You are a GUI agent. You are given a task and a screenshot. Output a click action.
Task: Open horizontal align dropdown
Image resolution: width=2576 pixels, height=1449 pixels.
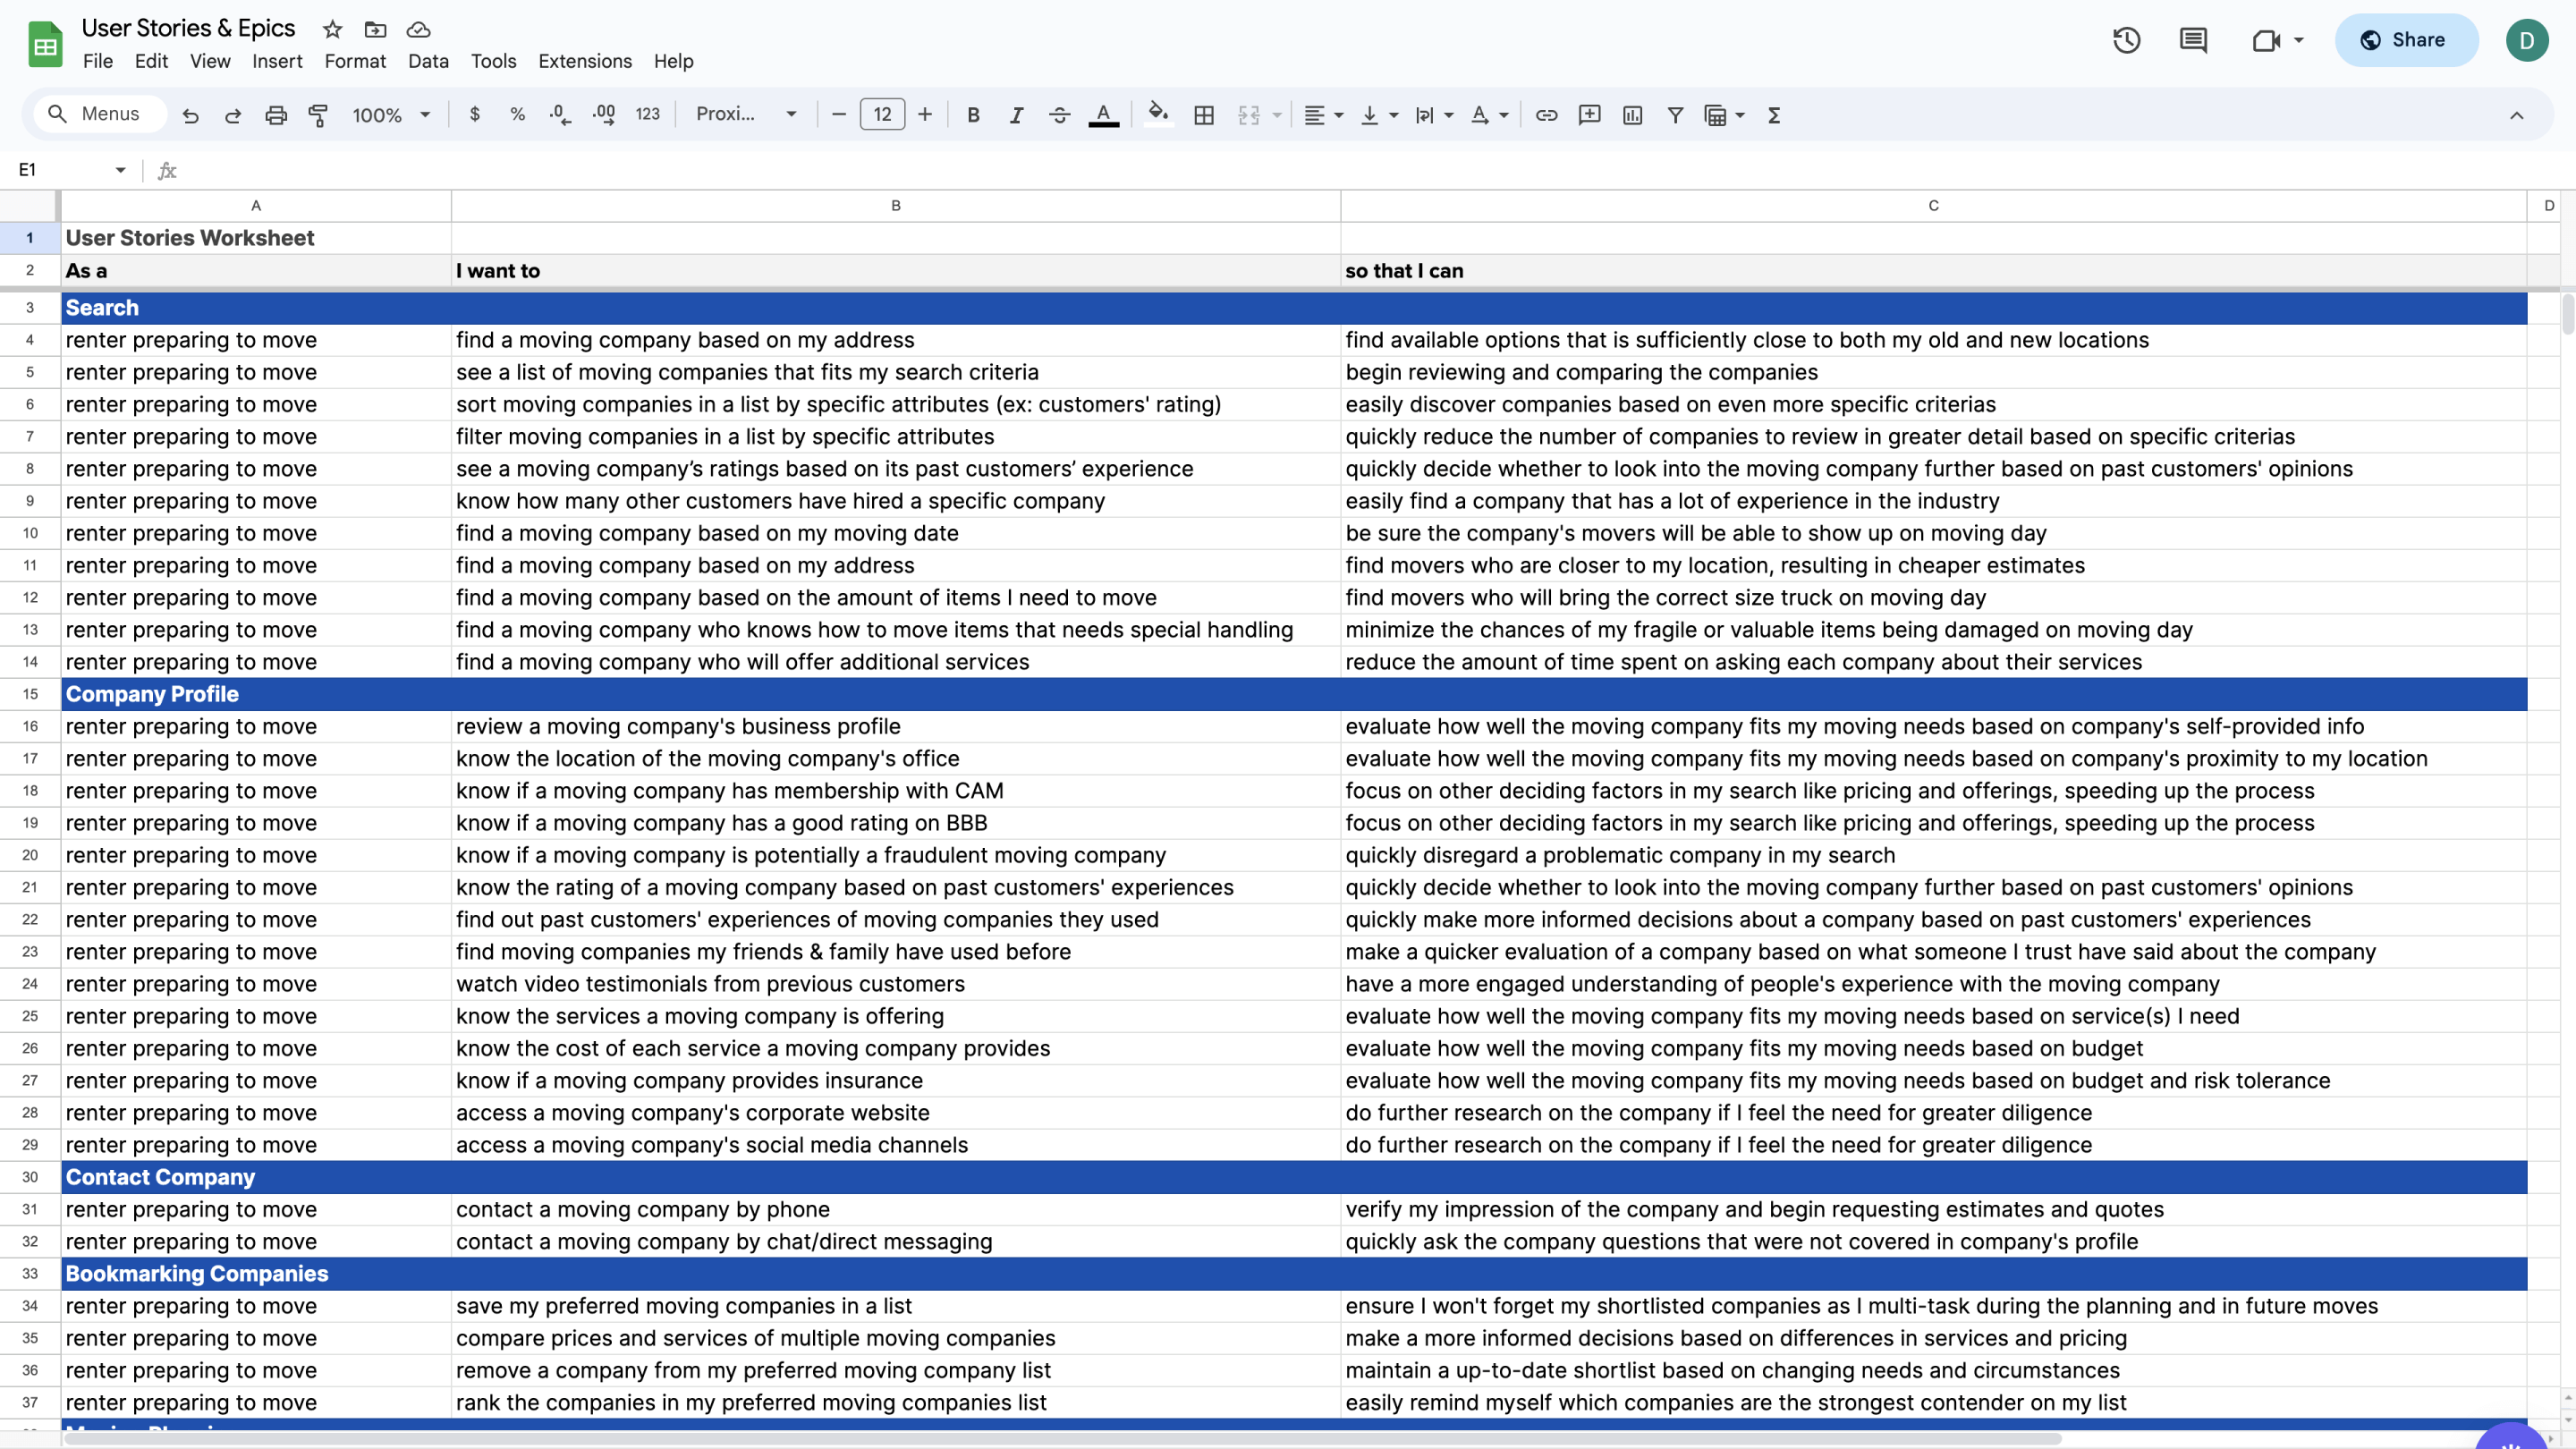[1324, 115]
